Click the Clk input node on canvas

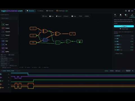[x=33, y=43]
